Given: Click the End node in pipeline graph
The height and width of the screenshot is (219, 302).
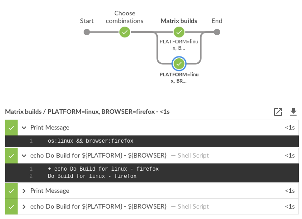Looking at the screenshot, I should tap(217, 32).
